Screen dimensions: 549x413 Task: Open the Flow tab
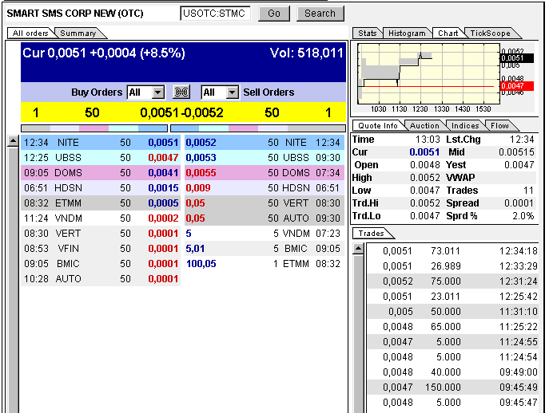click(499, 125)
